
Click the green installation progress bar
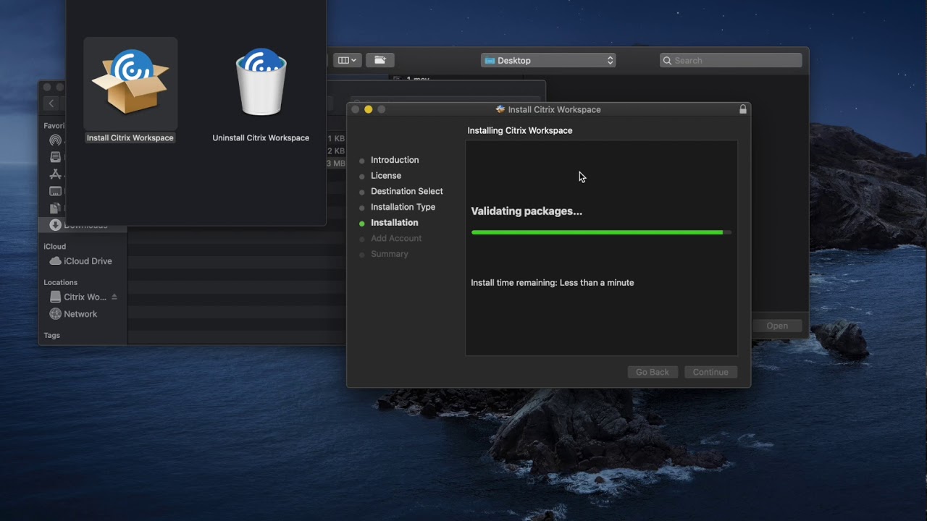coord(601,232)
